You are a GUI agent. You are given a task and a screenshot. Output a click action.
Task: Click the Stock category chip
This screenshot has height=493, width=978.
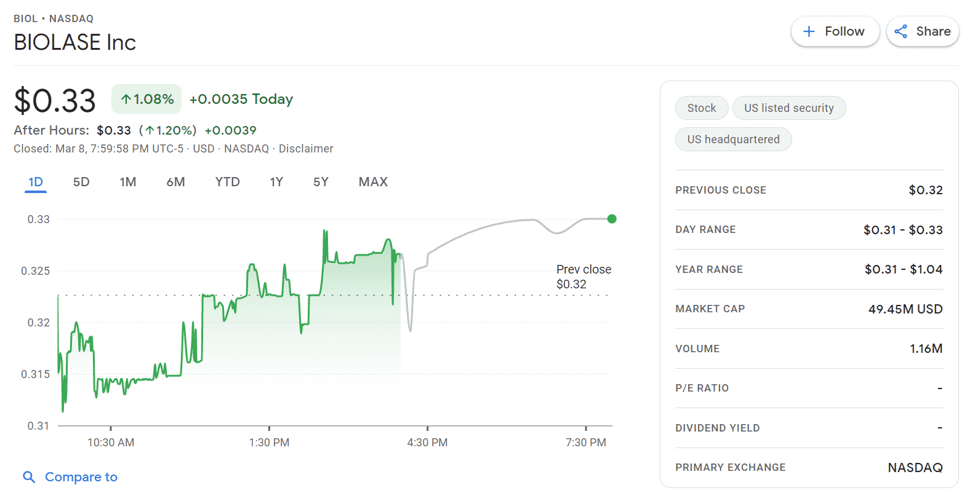[702, 108]
